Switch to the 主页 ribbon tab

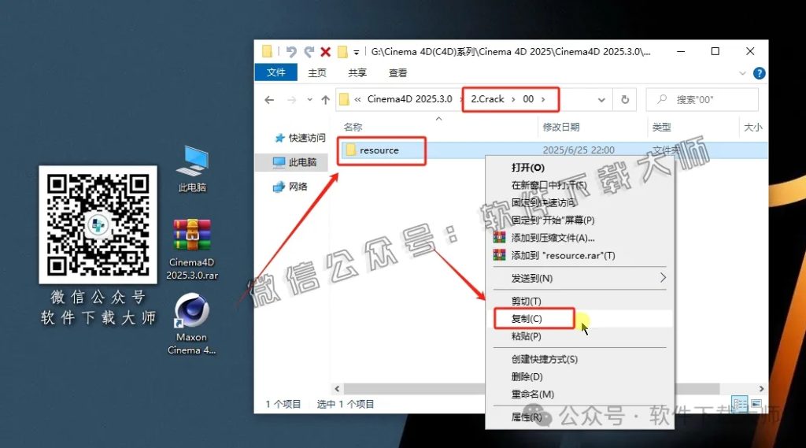317,73
